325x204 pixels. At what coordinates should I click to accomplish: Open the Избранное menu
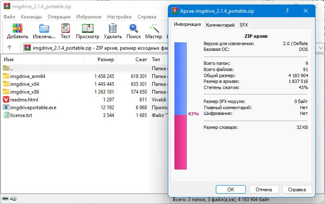[x=89, y=17]
